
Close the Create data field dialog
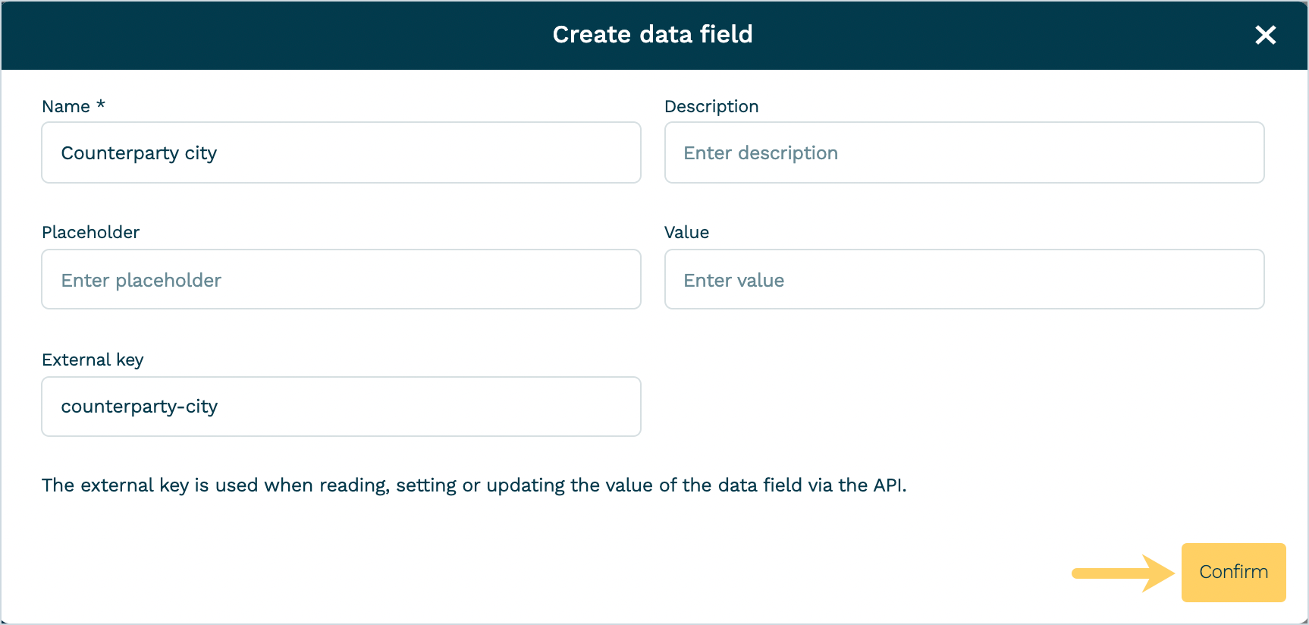(1265, 35)
